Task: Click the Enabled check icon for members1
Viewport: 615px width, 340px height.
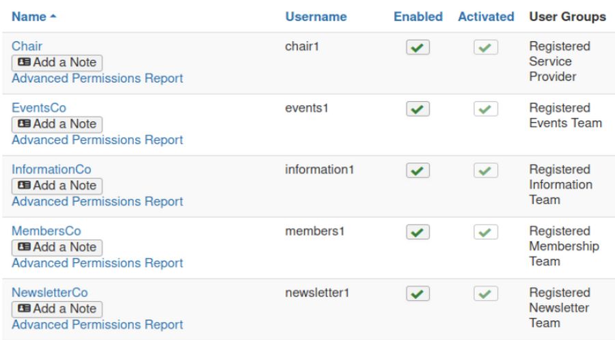Action: pos(418,232)
